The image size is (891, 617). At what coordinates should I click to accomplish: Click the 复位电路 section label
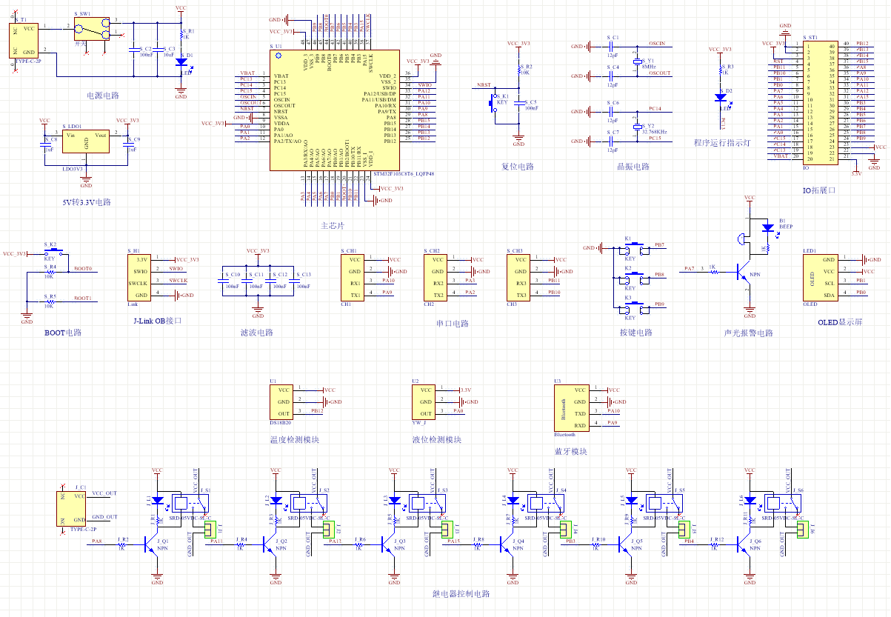pos(518,166)
